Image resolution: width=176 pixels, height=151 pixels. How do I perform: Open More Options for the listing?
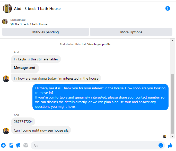131,32
